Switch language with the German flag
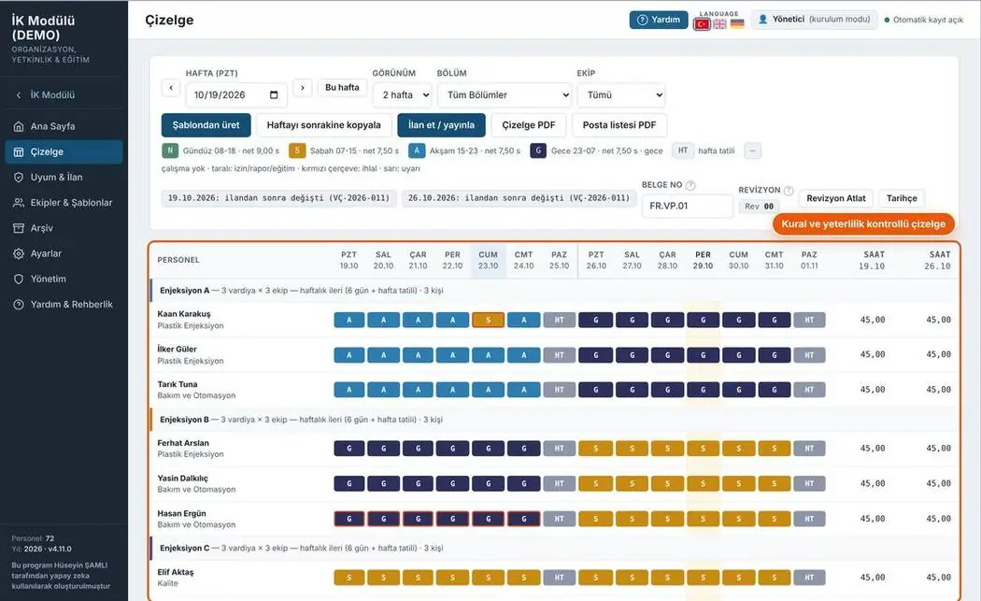Image resolution: width=981 pixels, height=601 pixels. (738, 23)
